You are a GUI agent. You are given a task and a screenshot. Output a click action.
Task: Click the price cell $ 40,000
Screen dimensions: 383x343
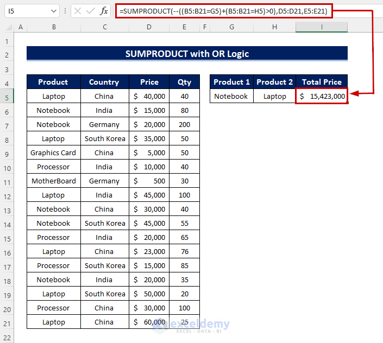pos(149,96)
